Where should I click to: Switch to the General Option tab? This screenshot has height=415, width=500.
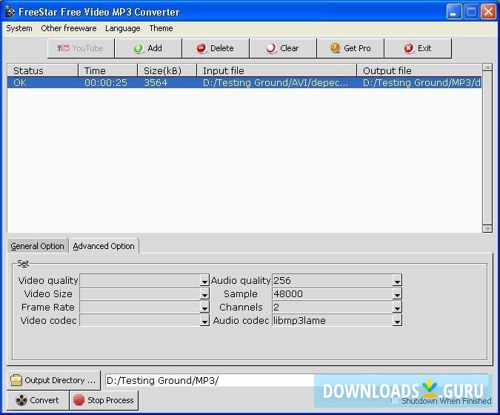(x=37, y=246)
